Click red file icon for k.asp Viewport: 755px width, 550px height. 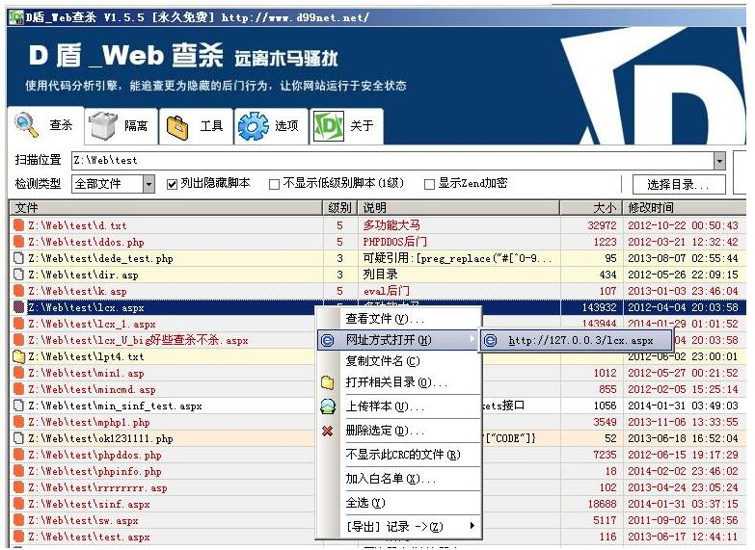click(18, 291)
